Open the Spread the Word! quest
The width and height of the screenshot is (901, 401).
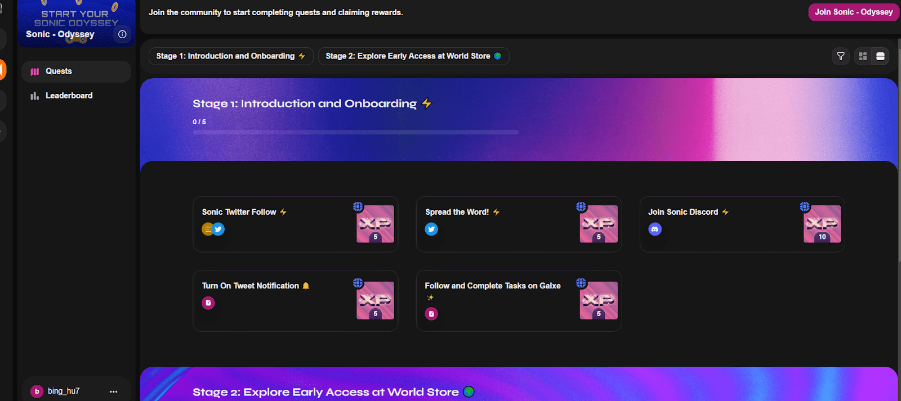click(x=519, y=224)
